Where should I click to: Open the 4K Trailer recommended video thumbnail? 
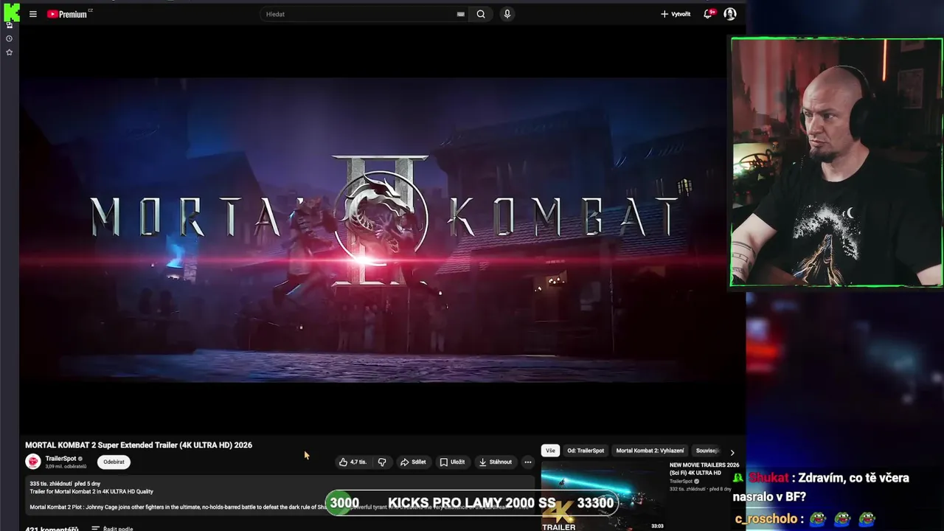(x=603, y=496)
